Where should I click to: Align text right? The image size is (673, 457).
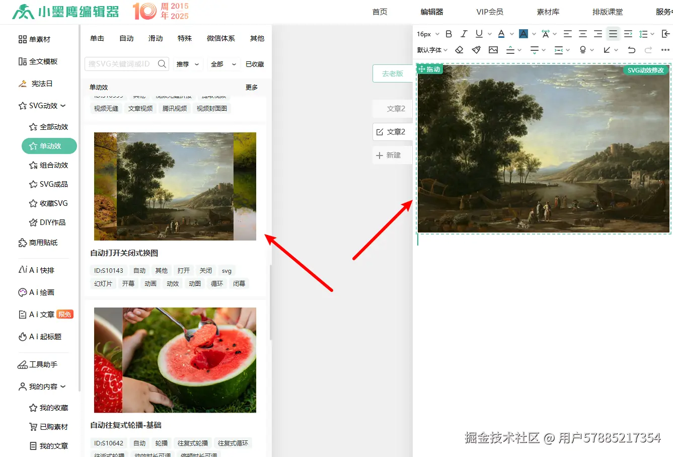point(598,34)
